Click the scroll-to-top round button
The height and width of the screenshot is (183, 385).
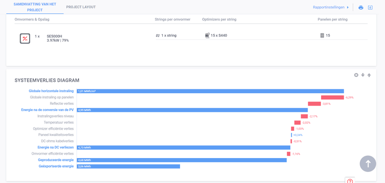click(x=368, y=164)
